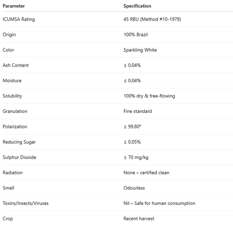Select the Moisture parameter cell
This screenshot has height=225, width=233.
pos(12,81)
